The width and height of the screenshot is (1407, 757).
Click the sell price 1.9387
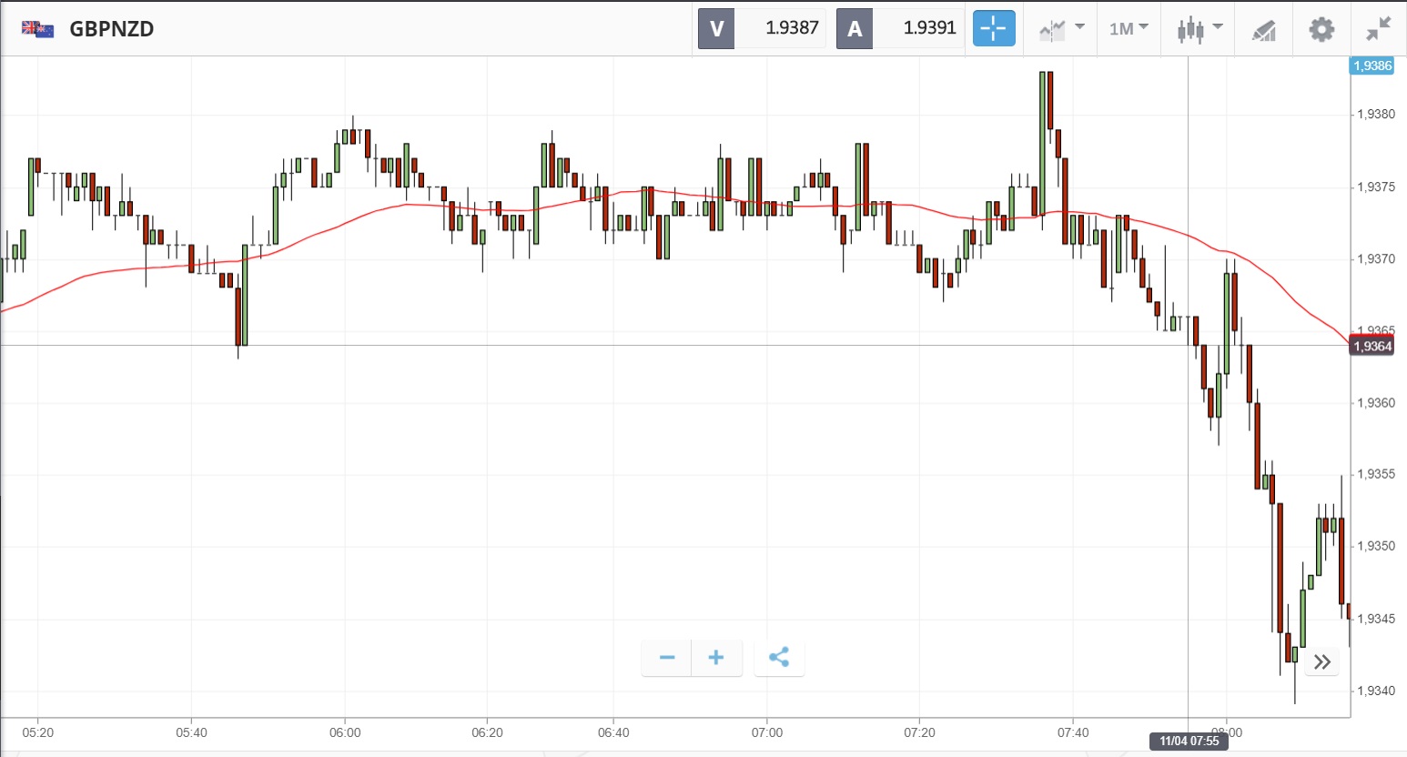click(792, 28)
